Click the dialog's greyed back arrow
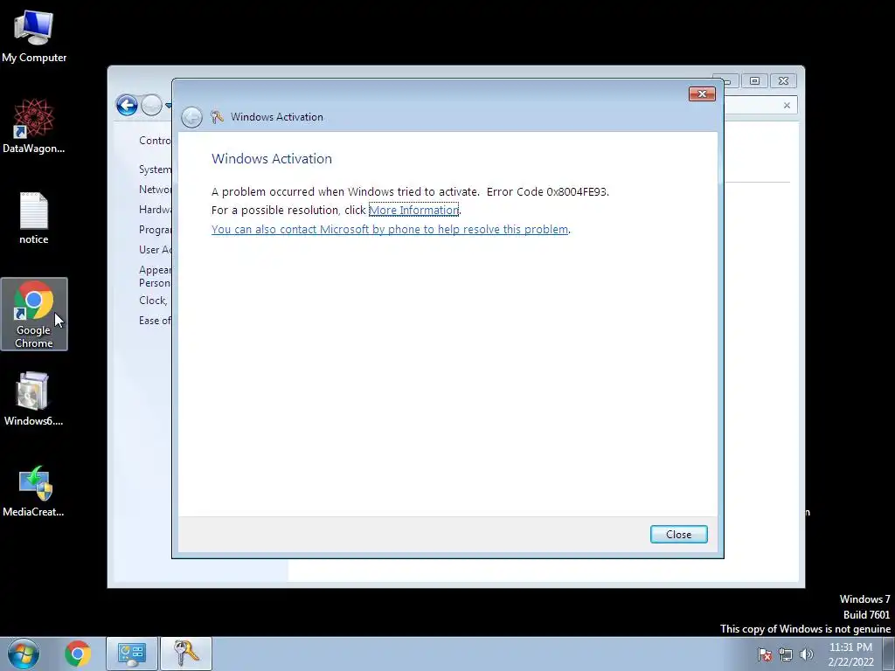 pos(191,118)
